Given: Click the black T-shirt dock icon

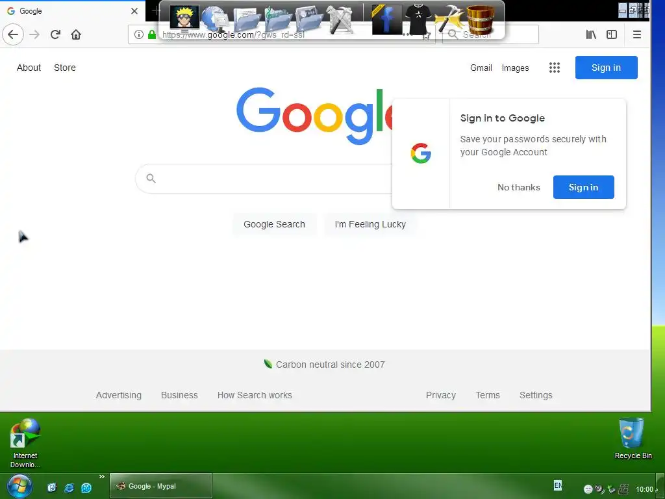Looking at the screenshot, I should point(418,19).
